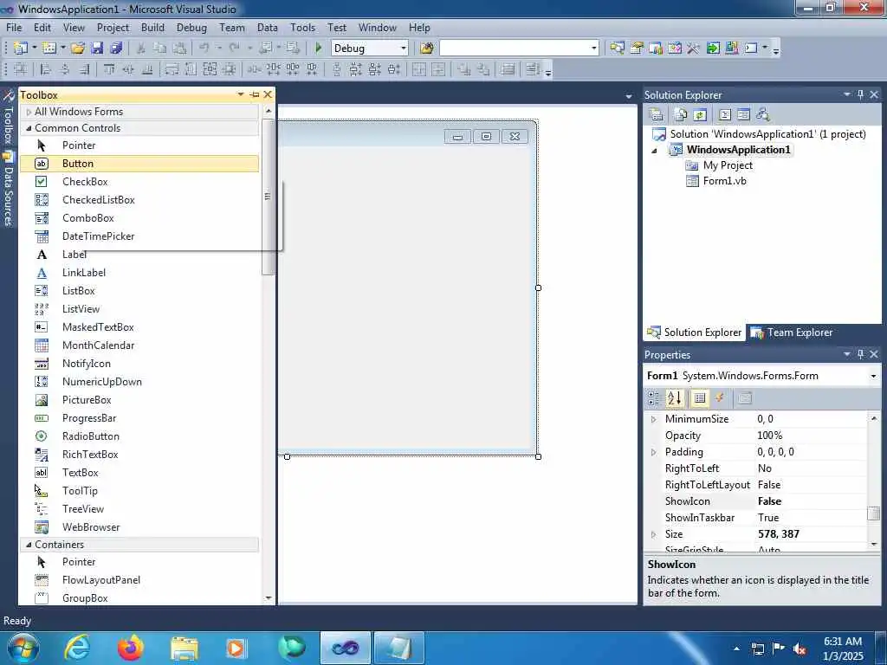Open the File menu
887x665 pixels.
pyautogui.click(x=14, y=27)
